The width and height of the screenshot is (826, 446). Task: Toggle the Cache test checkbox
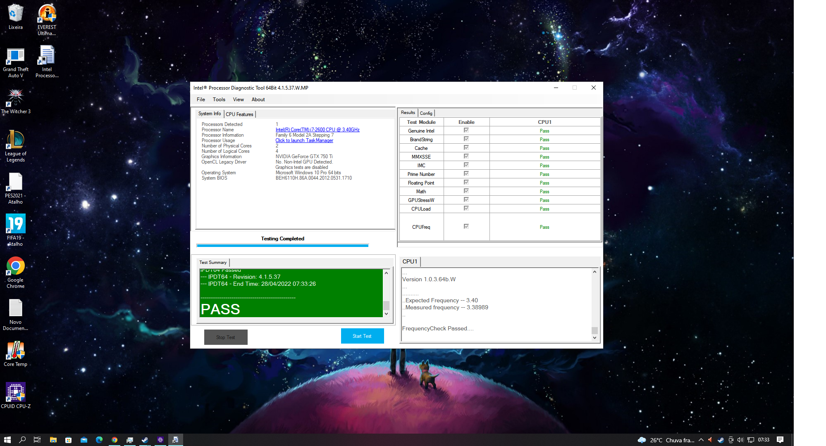pyautogui.click(x=466, y=148)
